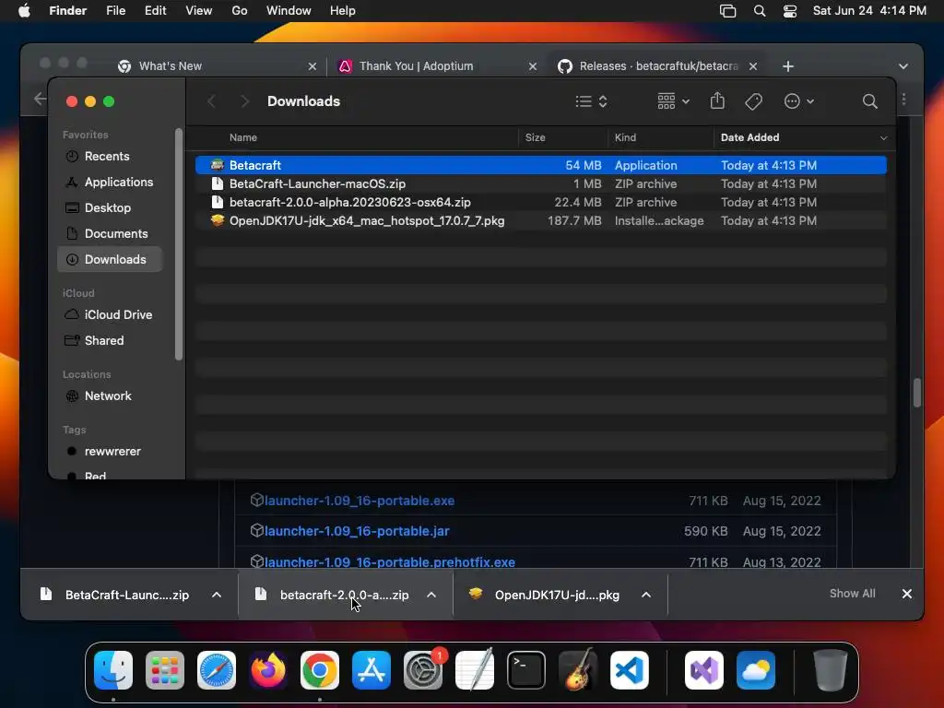Sort by the Size column header

coord(535,137)
